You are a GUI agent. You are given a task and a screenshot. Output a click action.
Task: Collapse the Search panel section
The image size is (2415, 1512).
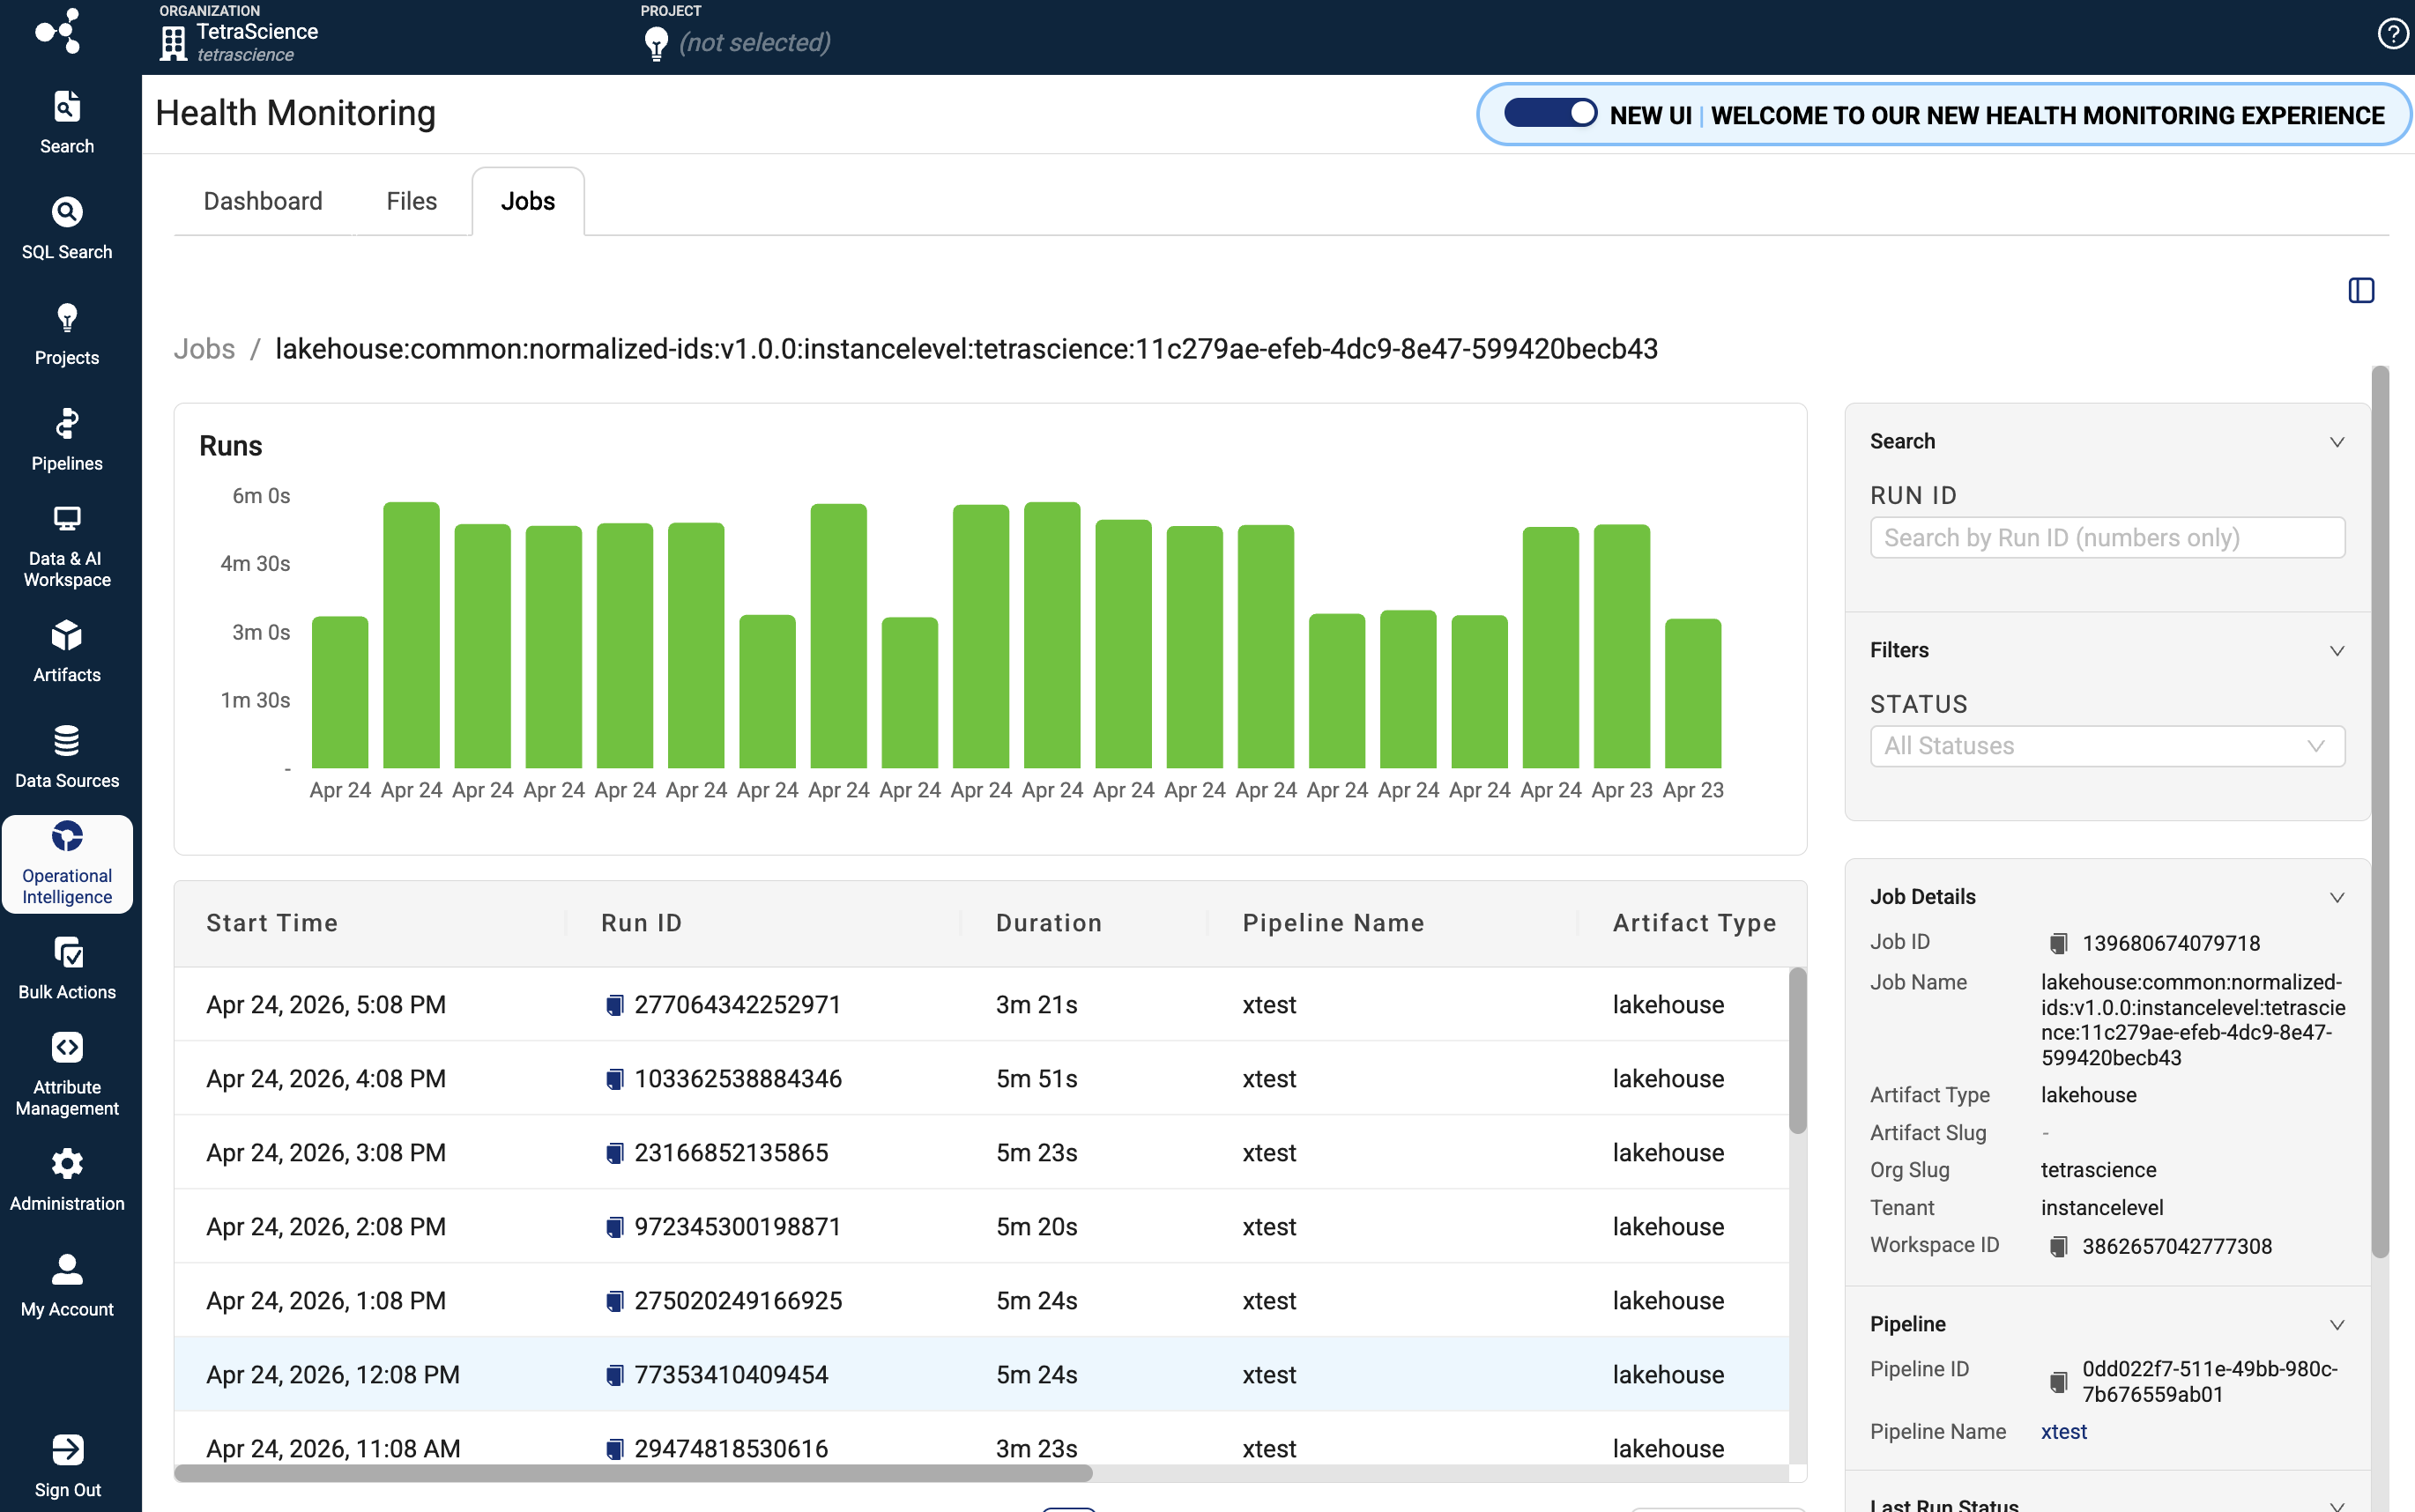point(2336,442)
